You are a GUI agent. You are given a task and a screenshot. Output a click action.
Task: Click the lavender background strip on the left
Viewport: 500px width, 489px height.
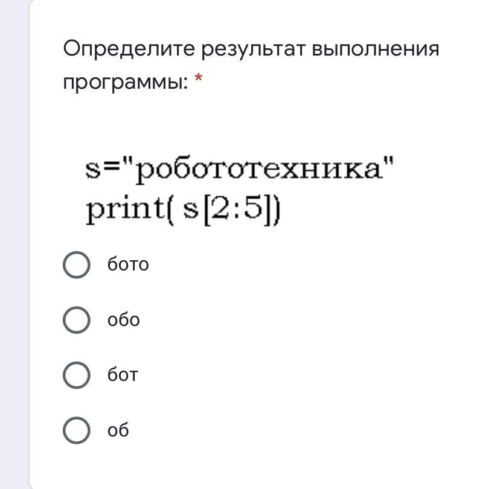(x=14, y=241)
